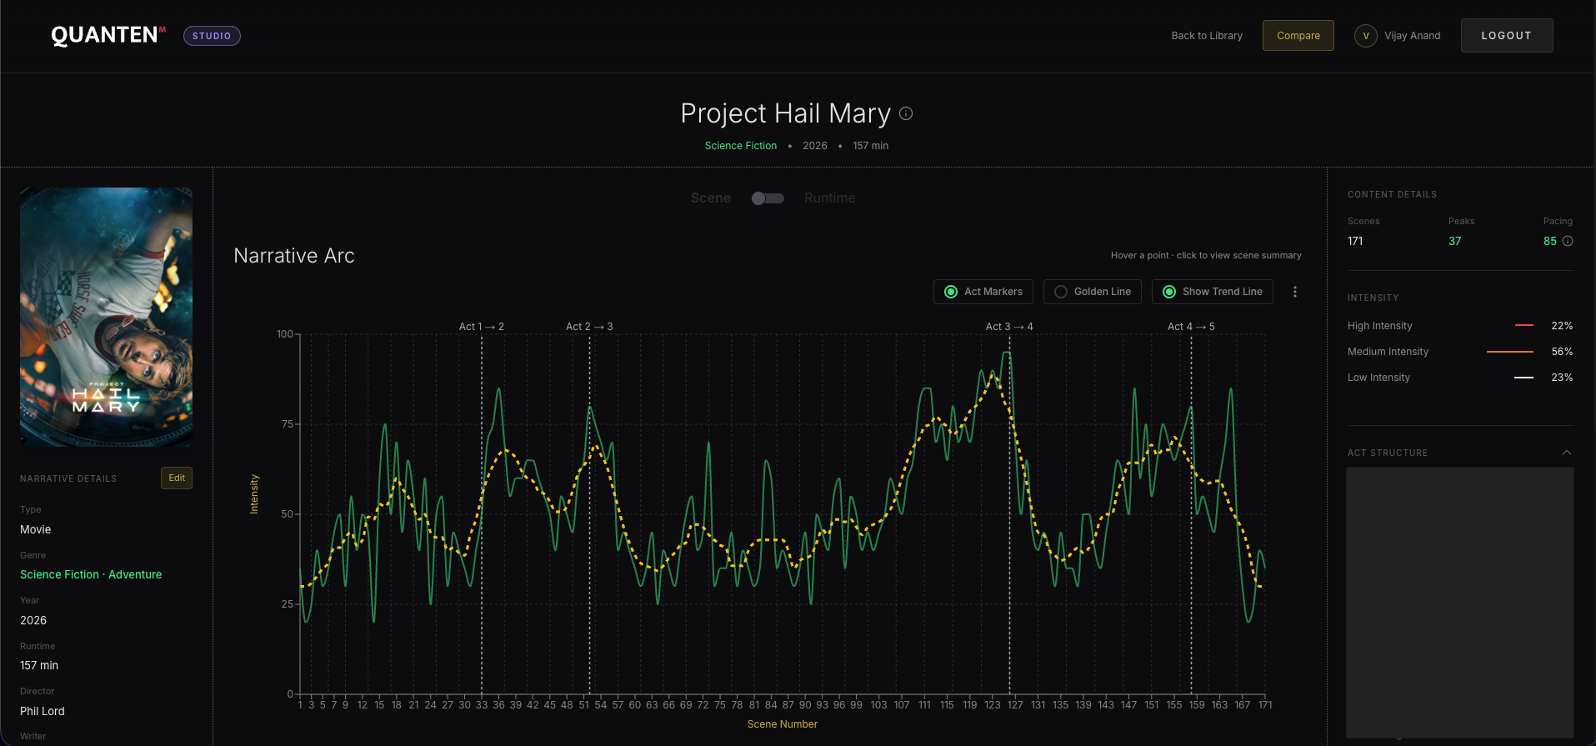1596x746 pixels.
Task: Click the Vijay Anand avatar icon
Action: click(x=1365, y=36)
